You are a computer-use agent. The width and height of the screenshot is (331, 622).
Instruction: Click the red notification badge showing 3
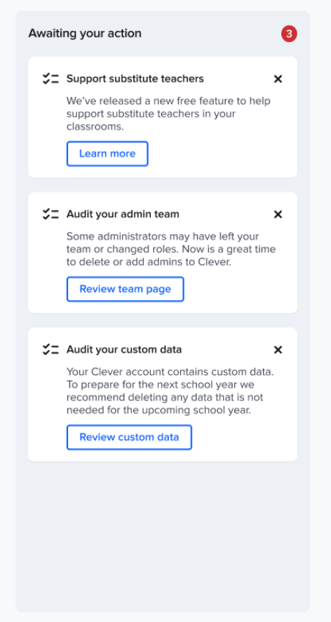pyautogui.click(x=289, y=34)
